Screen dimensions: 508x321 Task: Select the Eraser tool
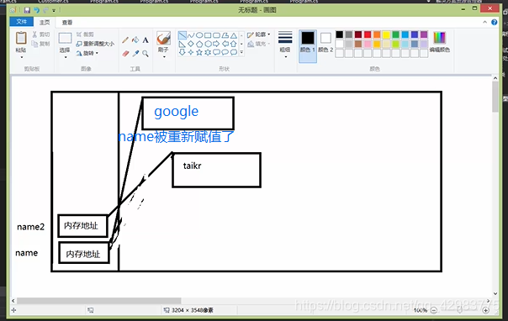tap(125, 54)
